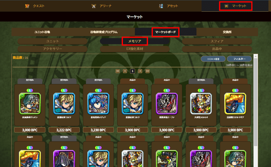Click the アリーナ crossed swords icon
Viewport: 271px width, 167px height.
[94, 6]
